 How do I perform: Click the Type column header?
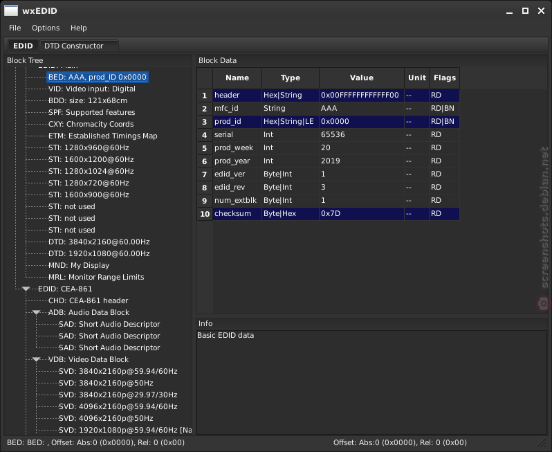[x=291, y=78]
